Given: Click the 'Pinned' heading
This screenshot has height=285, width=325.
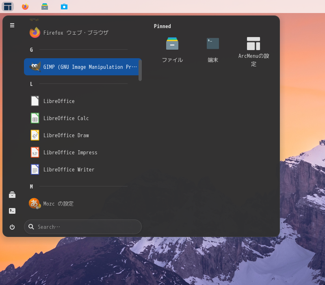Looking at the screenshot, I should tap(162, 26).
